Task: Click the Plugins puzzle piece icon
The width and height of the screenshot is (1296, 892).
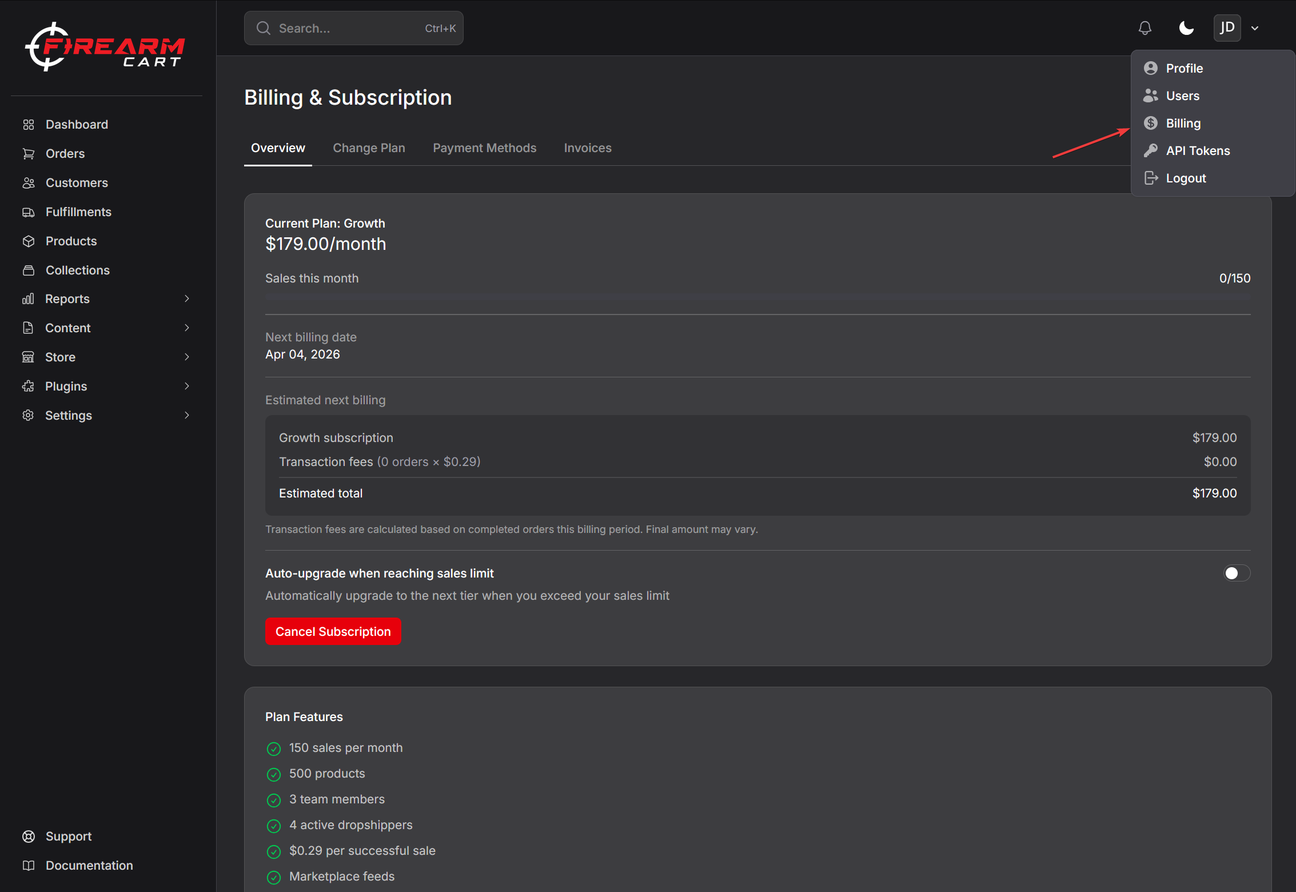Action: pyautogui.click(x=28, y=387)
